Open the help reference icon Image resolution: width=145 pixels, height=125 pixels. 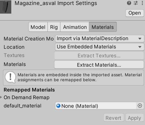click(129, 3)
